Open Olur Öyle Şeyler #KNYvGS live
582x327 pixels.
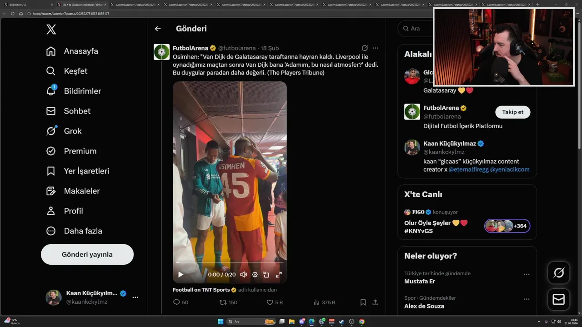pos(436,227)
